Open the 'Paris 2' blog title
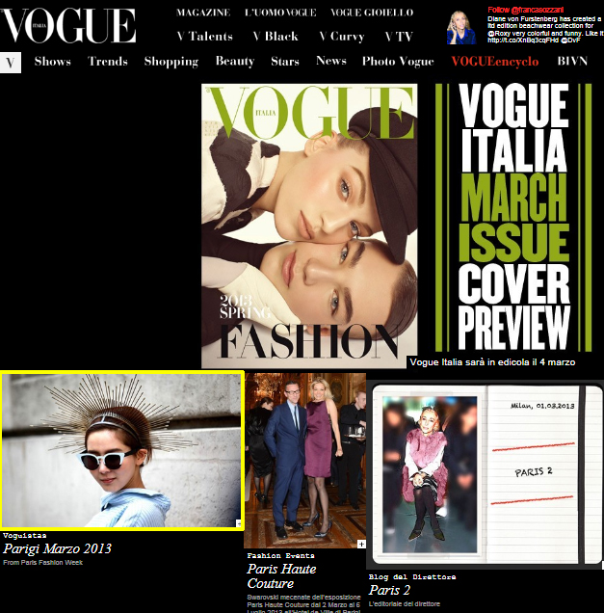 click(389, 590)
